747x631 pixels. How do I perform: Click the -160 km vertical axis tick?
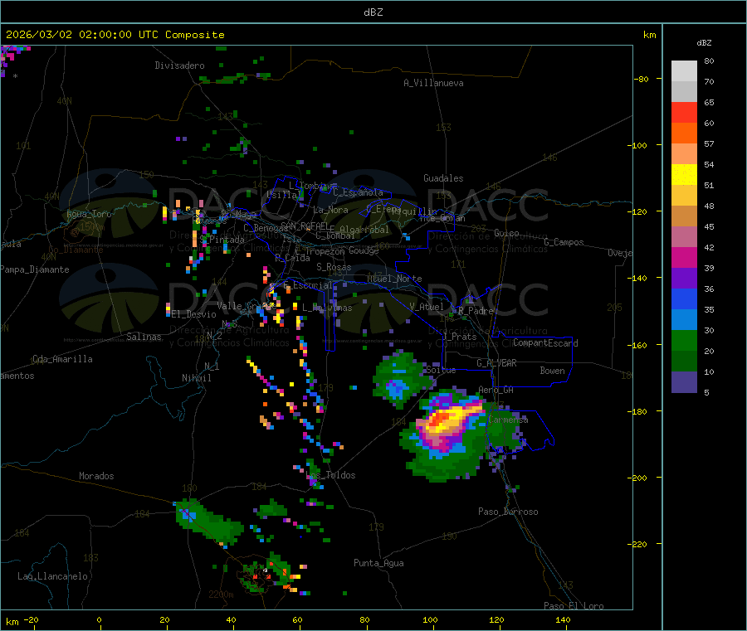tap(640, 345)
